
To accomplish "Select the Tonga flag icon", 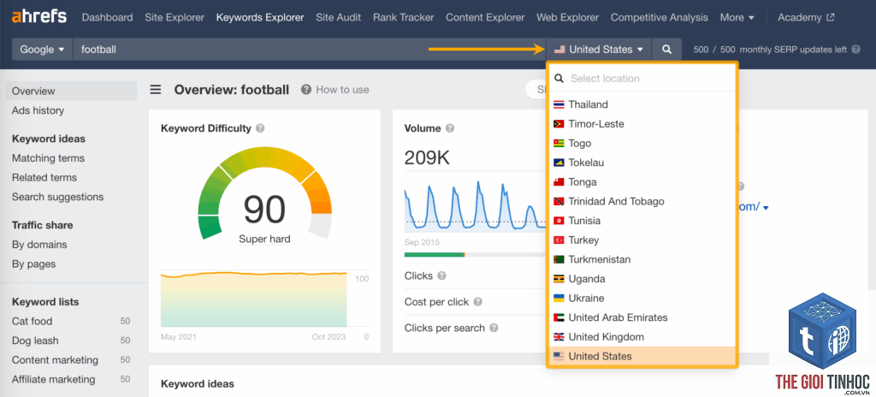I will click(x=559, y=181).
